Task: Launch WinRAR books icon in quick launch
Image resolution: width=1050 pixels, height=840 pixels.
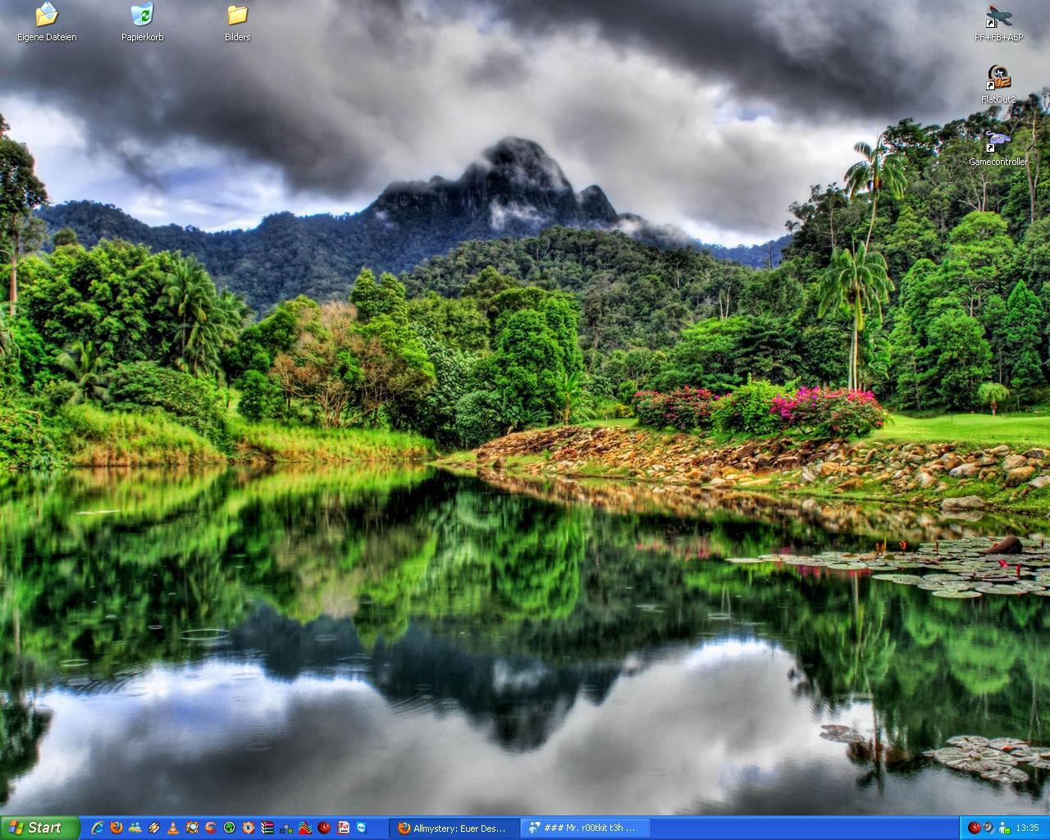Action: (267, 828)
